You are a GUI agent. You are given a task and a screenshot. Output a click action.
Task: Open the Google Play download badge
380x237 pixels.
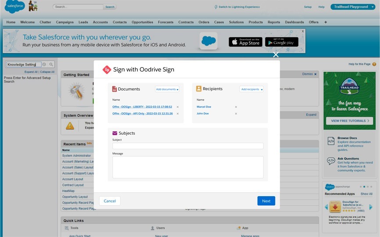282,42
